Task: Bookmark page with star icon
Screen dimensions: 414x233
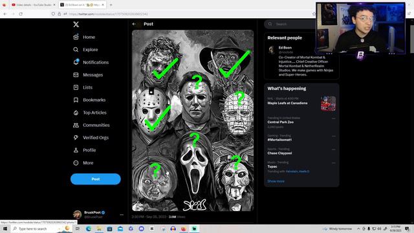Action: [314, 14]
